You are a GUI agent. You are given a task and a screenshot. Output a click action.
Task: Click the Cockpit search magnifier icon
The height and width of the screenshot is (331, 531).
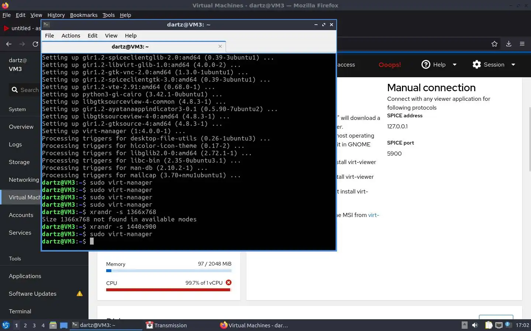click(x=15, y=90)
